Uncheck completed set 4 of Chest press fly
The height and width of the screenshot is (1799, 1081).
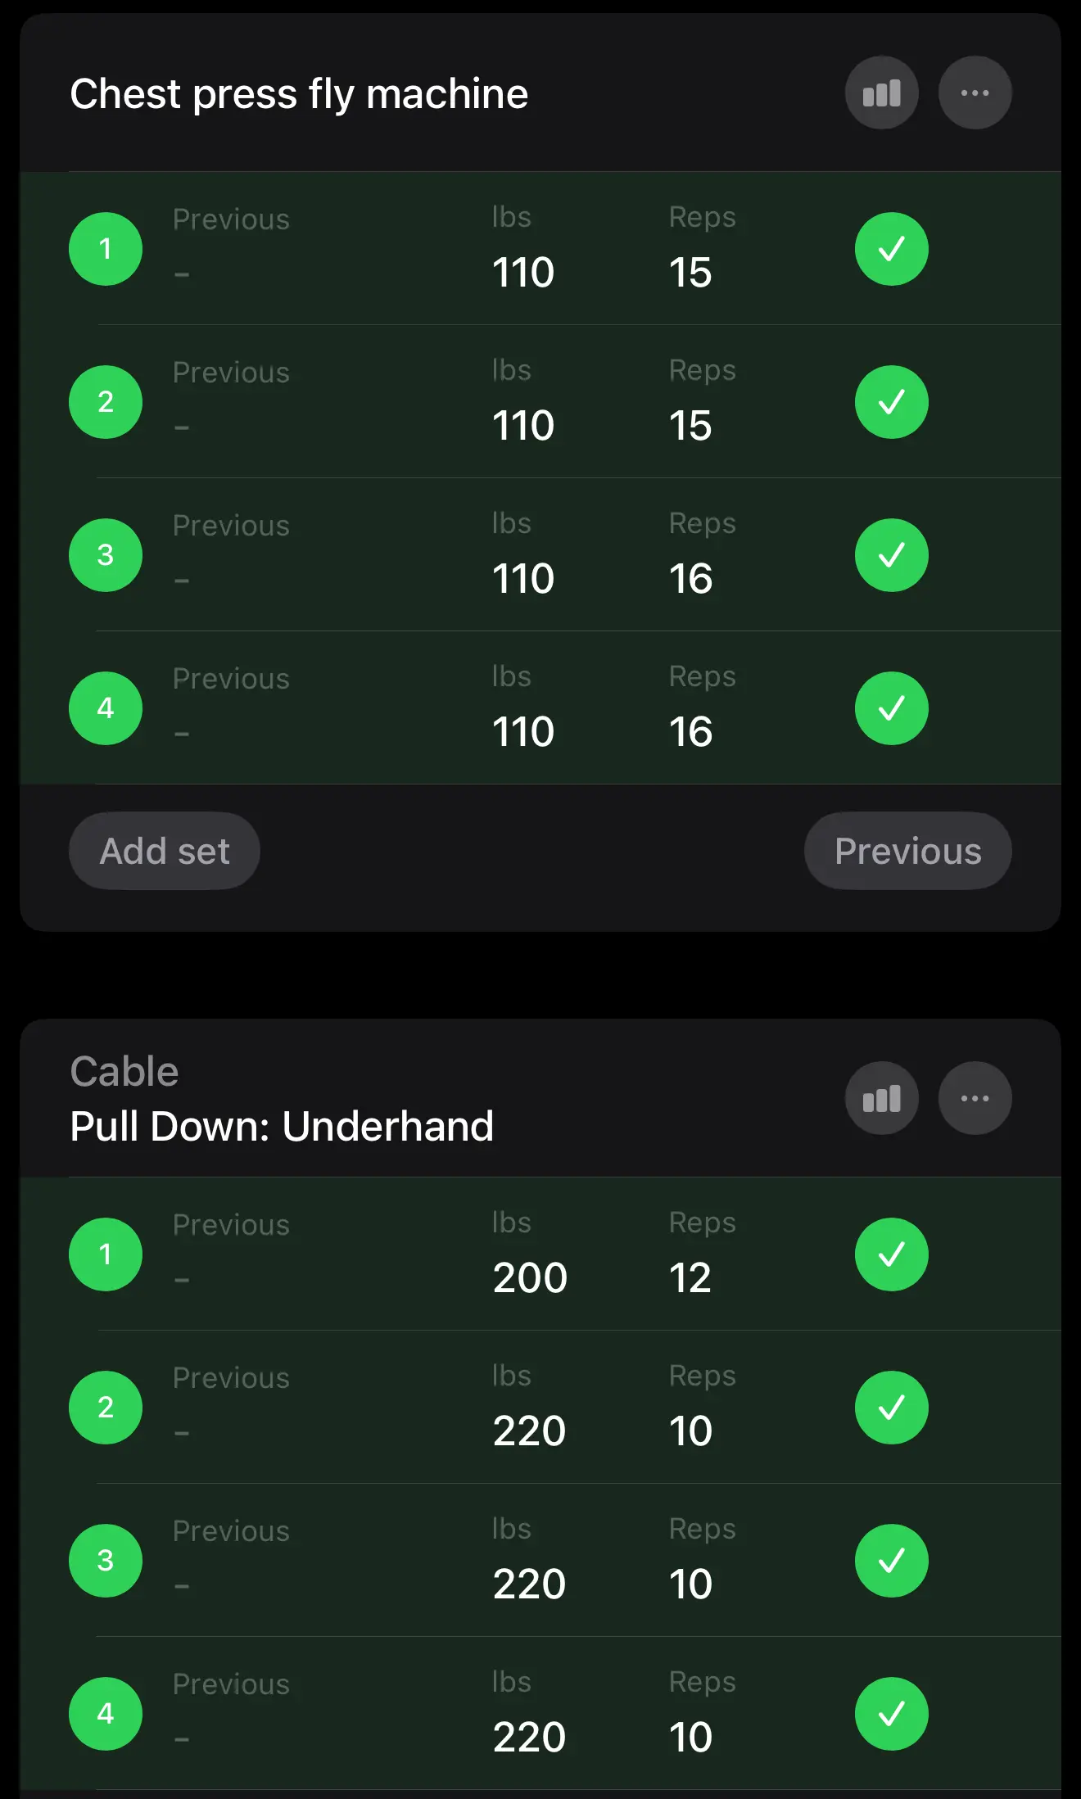coord(891,708)
